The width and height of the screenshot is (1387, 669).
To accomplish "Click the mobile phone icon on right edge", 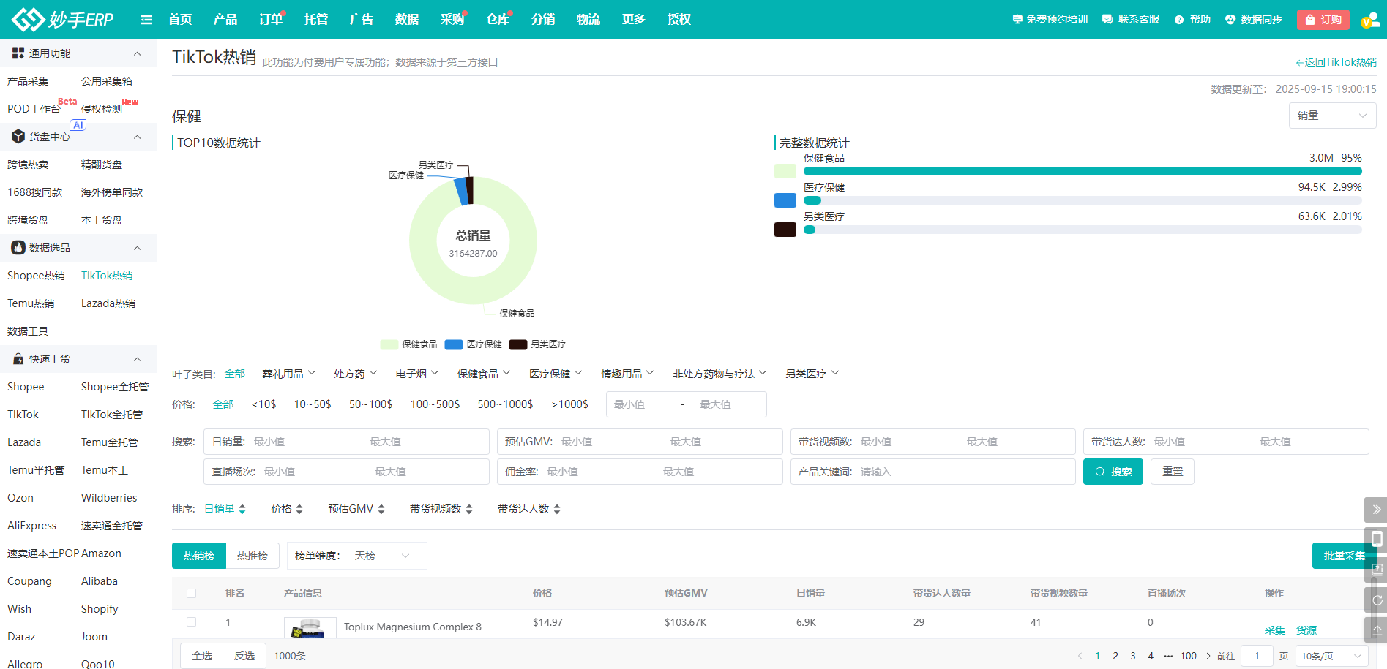I will click(1376, 539).
